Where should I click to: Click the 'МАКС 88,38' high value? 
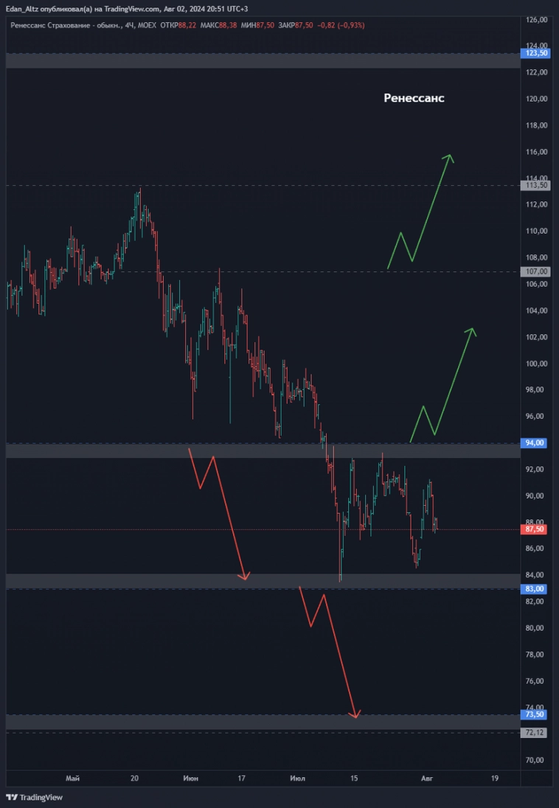(218, 25)
